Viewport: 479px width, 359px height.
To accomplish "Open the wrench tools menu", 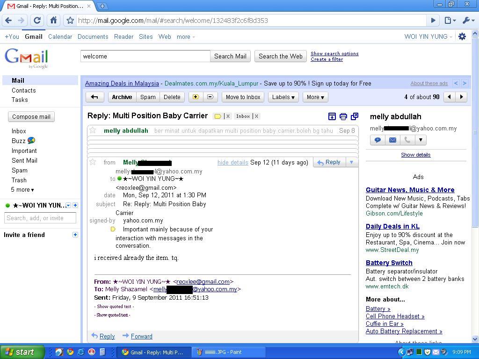I will tap(468, 21).
